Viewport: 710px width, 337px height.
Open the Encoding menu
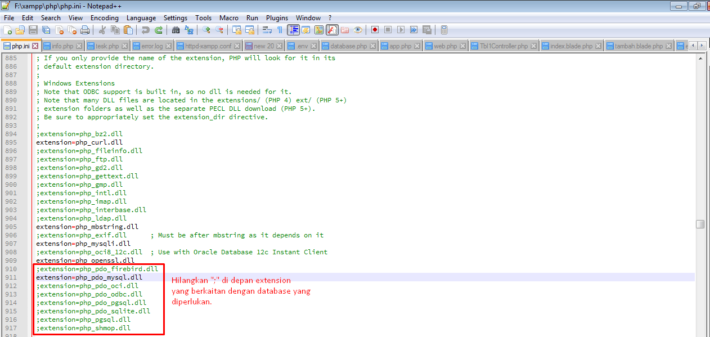[104, 17]
